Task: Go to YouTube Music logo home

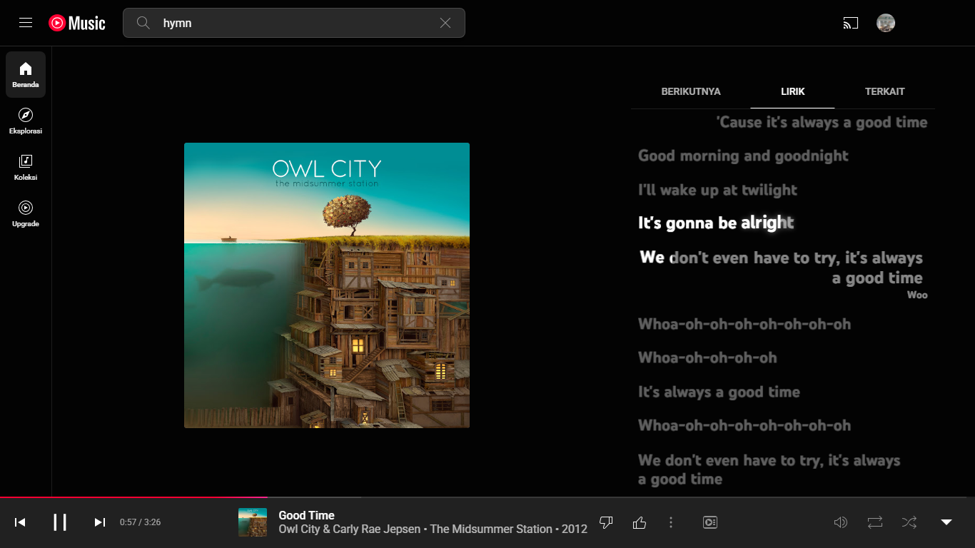Action: [77, 23]
